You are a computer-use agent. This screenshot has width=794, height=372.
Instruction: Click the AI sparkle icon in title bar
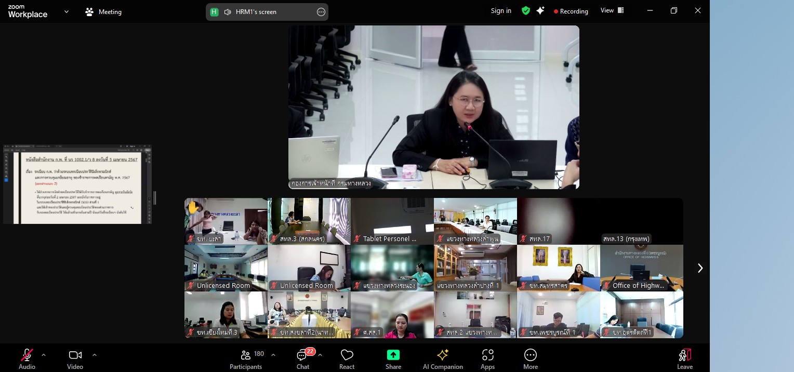(x=540, y=11)
